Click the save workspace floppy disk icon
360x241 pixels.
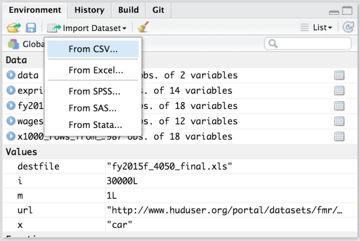tap(31, 28)
